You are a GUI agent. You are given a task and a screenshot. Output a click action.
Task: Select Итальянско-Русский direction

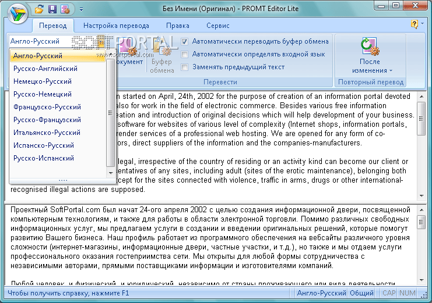58,133
